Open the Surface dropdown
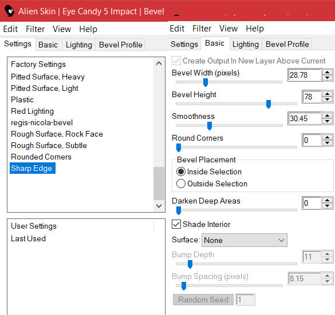This screenshot has width=335, height=315. coord(244,240)
